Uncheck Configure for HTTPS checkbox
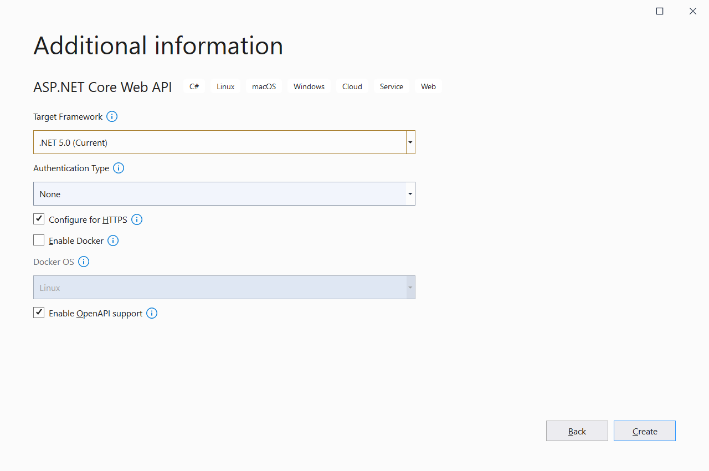 point(39,219)
